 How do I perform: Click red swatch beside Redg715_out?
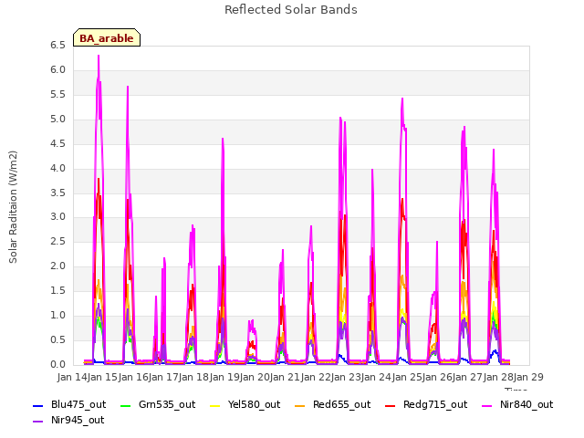point(390,405)
